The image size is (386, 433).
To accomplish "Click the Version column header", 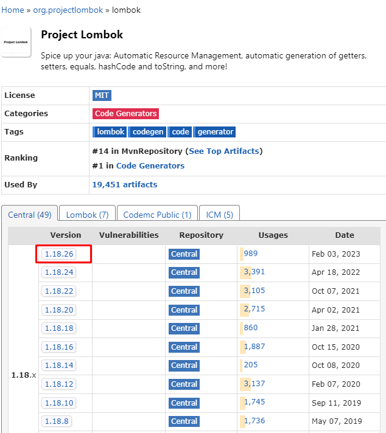I will click(66, 235).
